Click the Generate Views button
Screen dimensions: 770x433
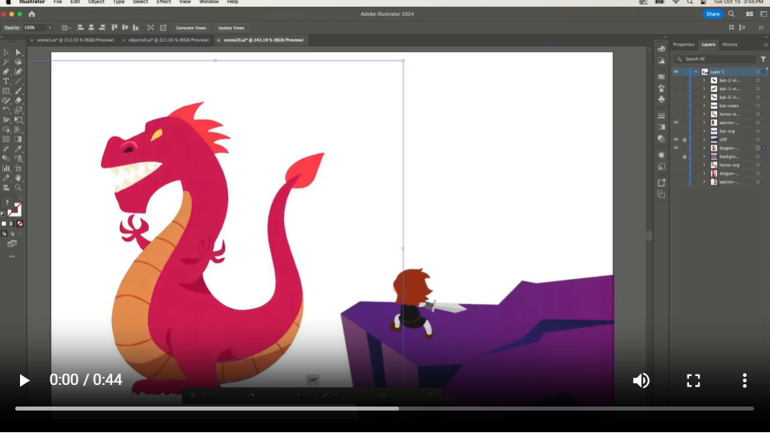click(191, 28)
